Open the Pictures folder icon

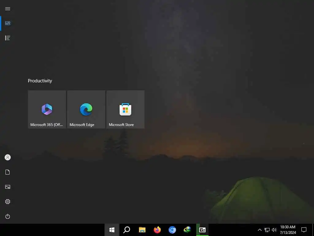pos(8,187)
